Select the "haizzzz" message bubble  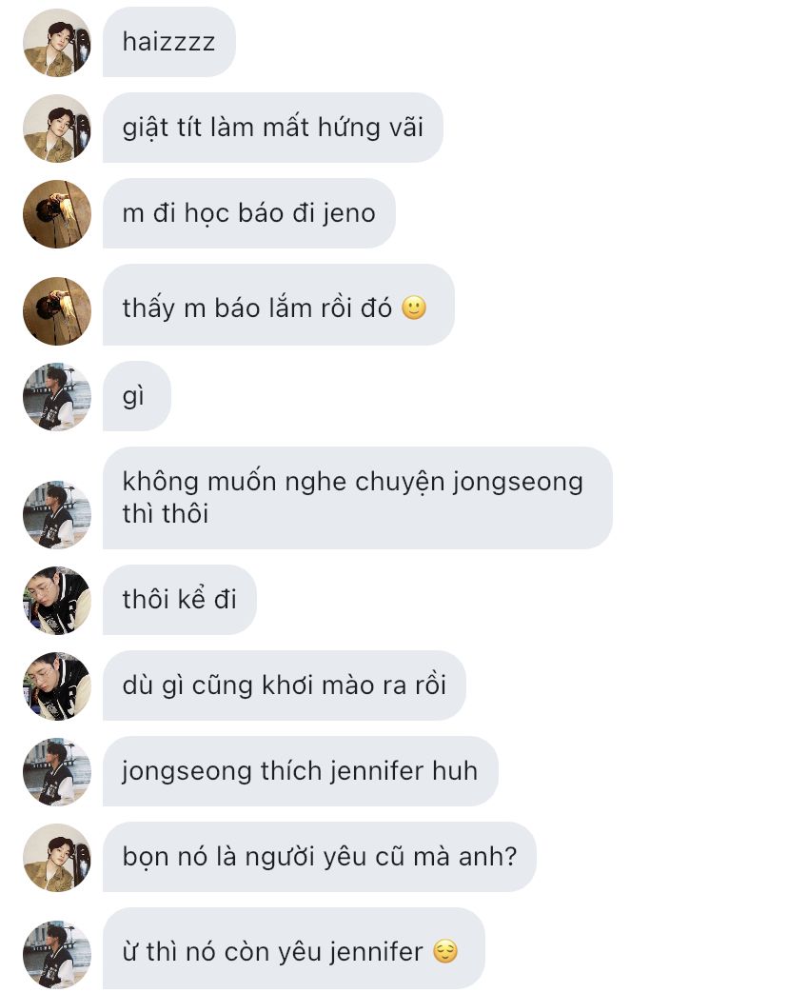[x=169, y=43]
